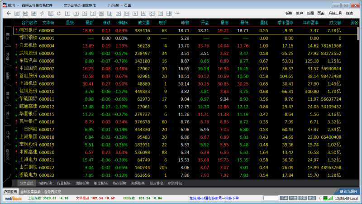362x204 pixels.
Task: Open the 系统工具 menu
Action: tap(335, 14)
